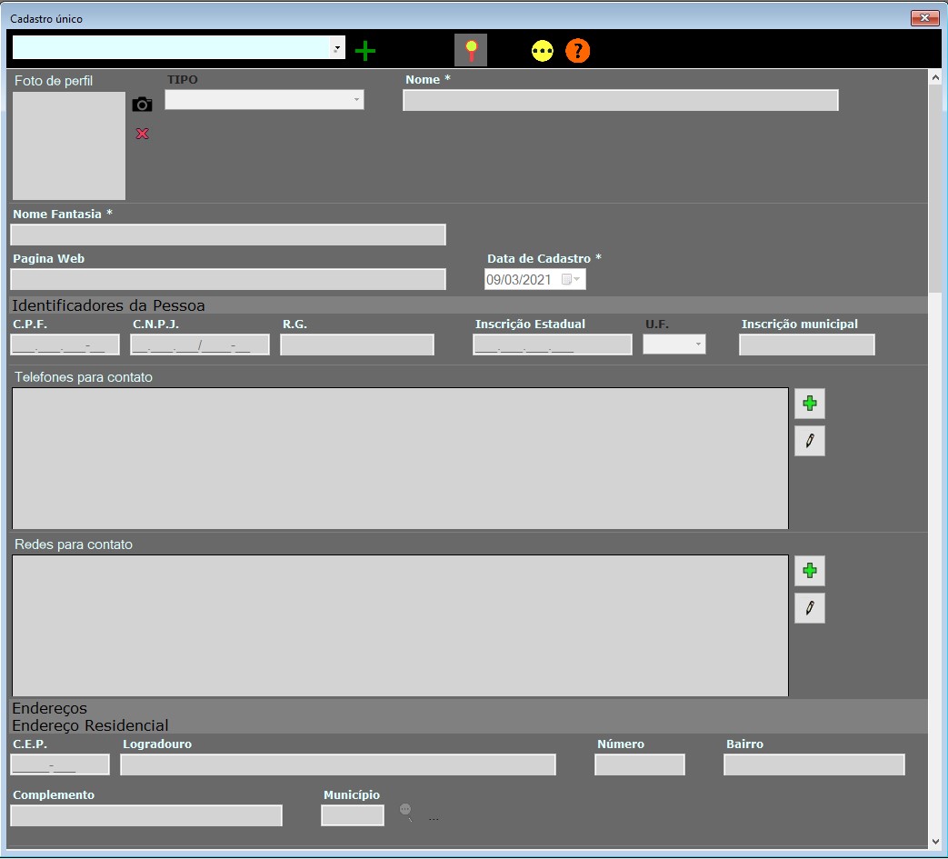Open help via orange question mark icon
Image resolution: width=948 pixels, height=859 pixels.
577,51
